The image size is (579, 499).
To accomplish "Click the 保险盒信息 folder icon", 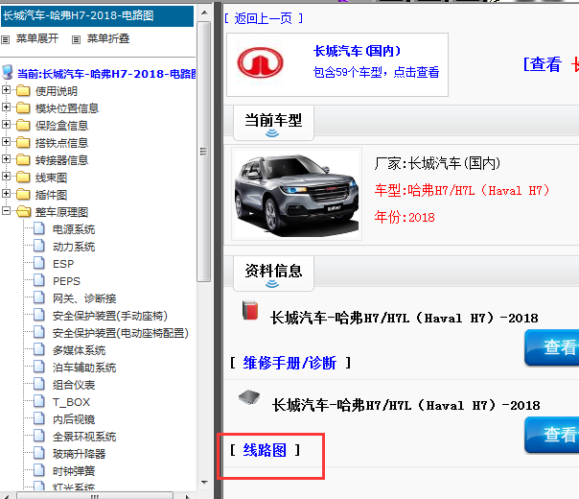I will click(23, 126).
